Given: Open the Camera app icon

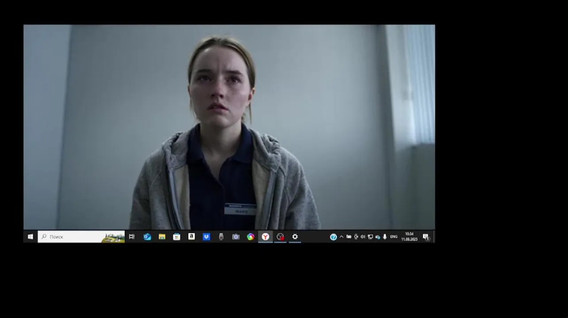Looking at the screenshot, I should [236, 237].
